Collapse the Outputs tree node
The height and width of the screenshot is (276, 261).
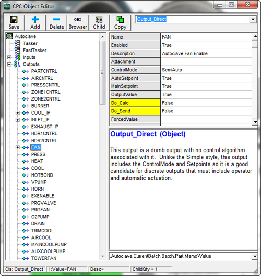pyautogui.click(x=9, y=64)
